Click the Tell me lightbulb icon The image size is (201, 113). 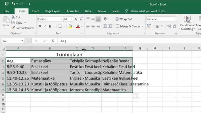pos(126,11)
